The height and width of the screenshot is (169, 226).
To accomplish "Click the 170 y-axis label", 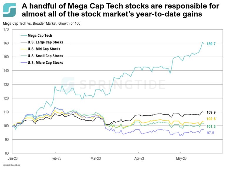I will pyautogui.click(x=6, y=29).
